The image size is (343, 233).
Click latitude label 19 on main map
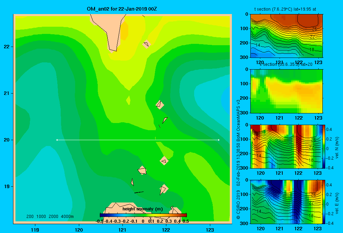(x=7, y=186)
